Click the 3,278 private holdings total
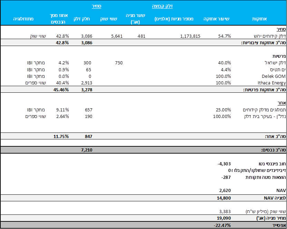 [x=87, y=90]
